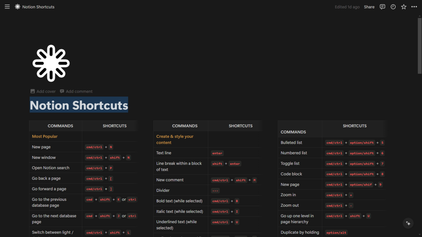422x237 pixels.
Task: Click the New comment cell
Action: click(x=181, y=180)
